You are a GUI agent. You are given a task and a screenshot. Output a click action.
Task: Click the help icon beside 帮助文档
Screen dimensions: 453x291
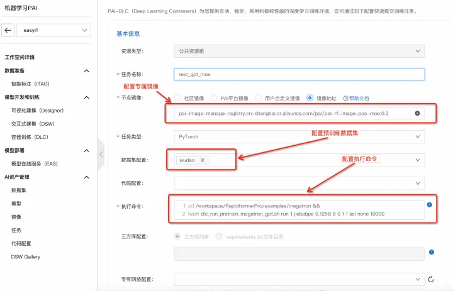[344, 98]
